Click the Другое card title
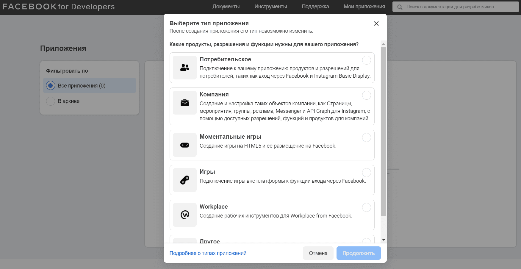 point(210,241)
